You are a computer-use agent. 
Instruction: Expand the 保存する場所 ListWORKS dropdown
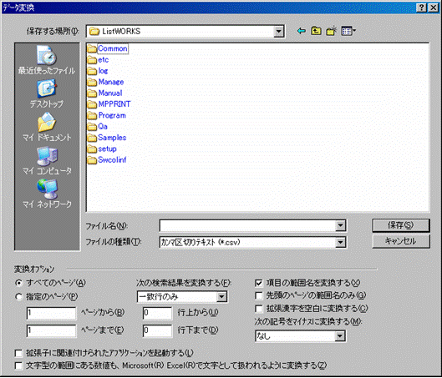(x=278, y=31)
